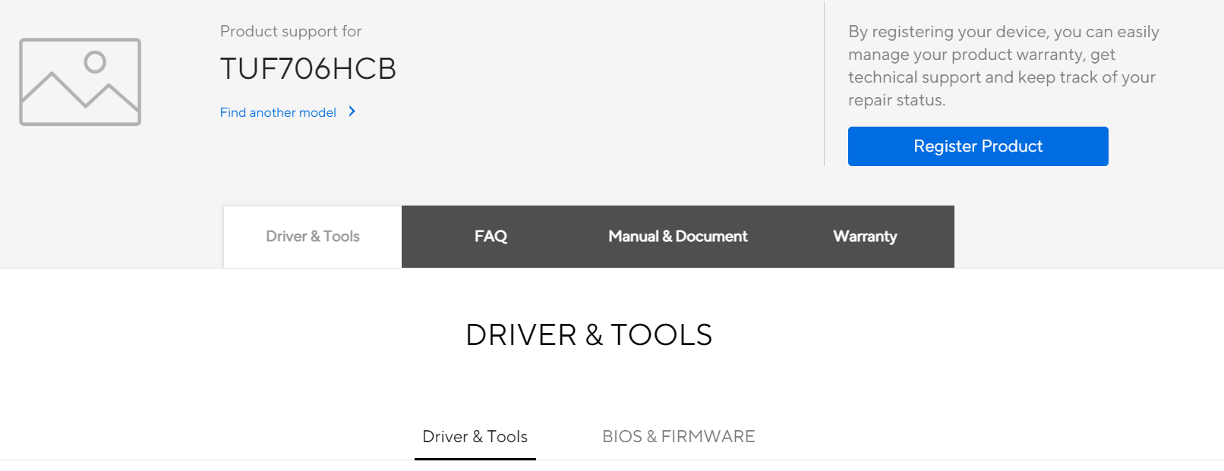1224x471 pixels.
Task: Click the product image placeholder thumbnail
Action: [x=80, y=82]
